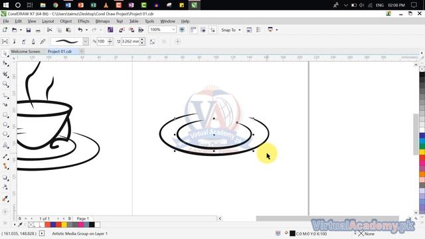Viewport: 425px width, 239px height.
Task: Open the Object menu
Action: 66,21
